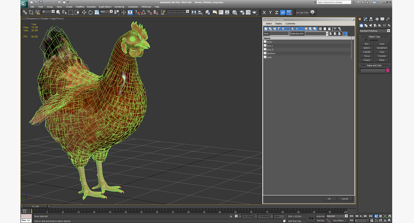The height and width of the screenshot is (223, 414).
Task: Open the Edit menu
Action: point(32,7)
